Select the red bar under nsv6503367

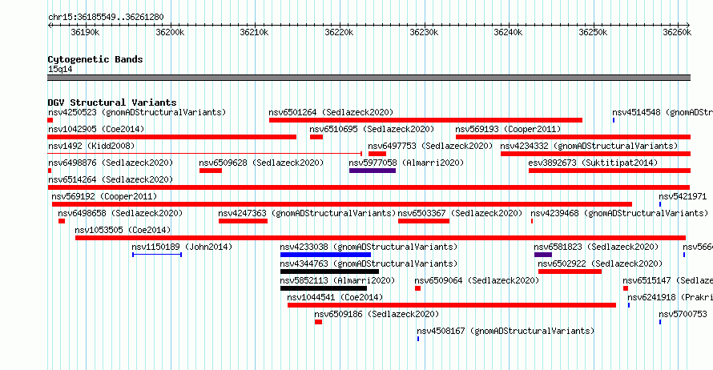(x=424, y=221)
